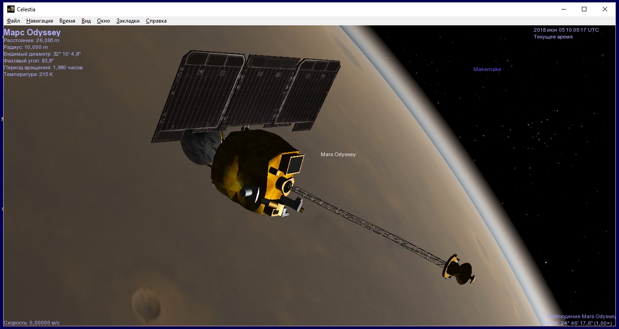Open the Закладки menu
The height and width of the screenshot is (329, 619).
[128, 21]
